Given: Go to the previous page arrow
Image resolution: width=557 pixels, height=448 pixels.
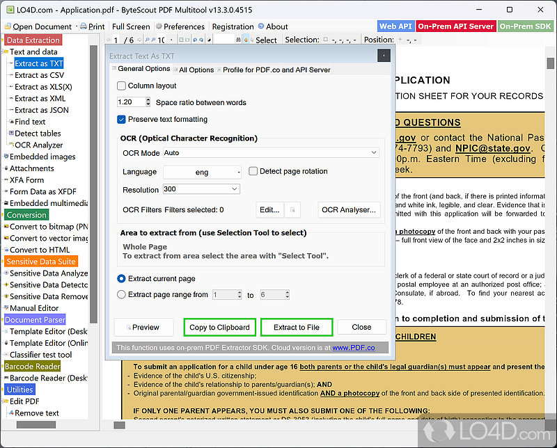Looking at the screenshot, I should coord(109,40).
